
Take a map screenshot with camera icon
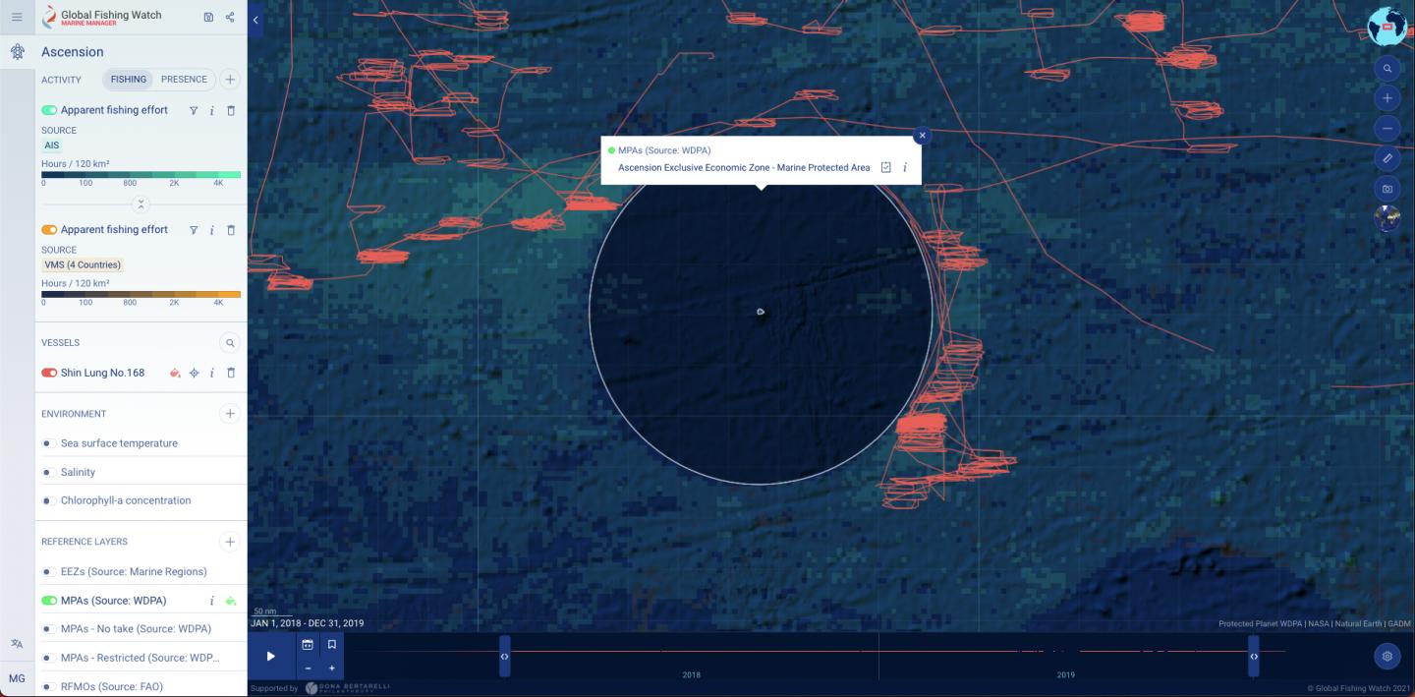click(1387, 188)
